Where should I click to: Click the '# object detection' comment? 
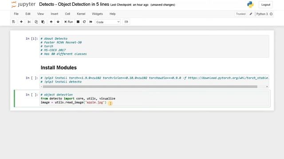(56, 95)
